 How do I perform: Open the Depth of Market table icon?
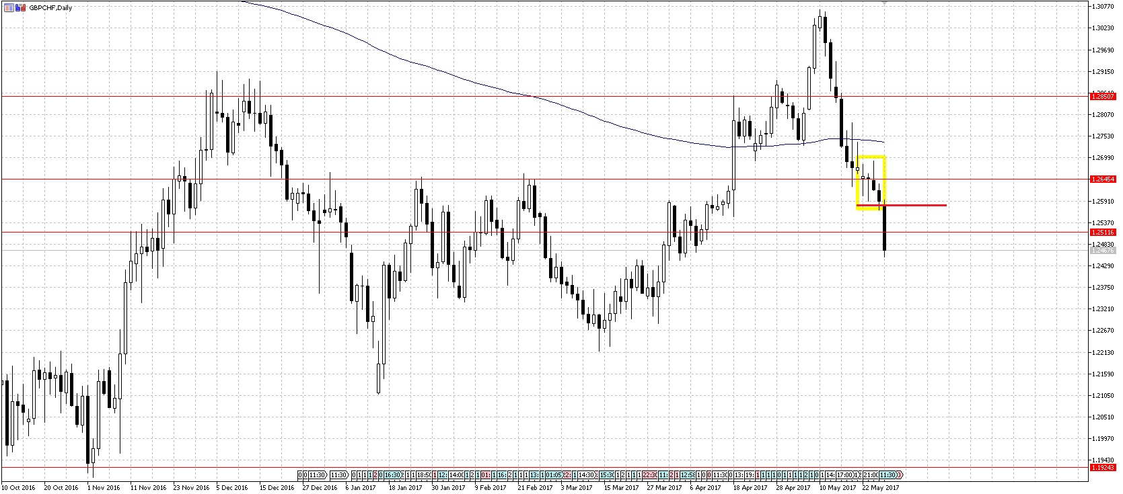point(7,7)
